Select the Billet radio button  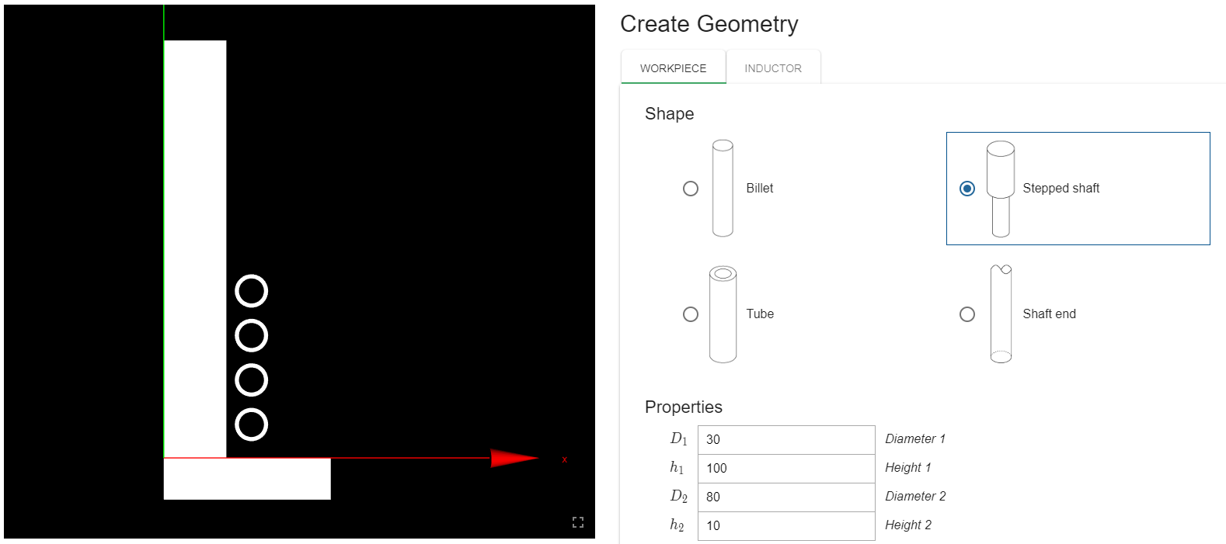[x=691, y=189]
